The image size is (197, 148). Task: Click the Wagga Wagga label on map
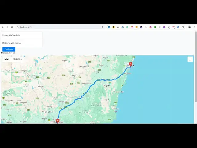coord(86,83)
